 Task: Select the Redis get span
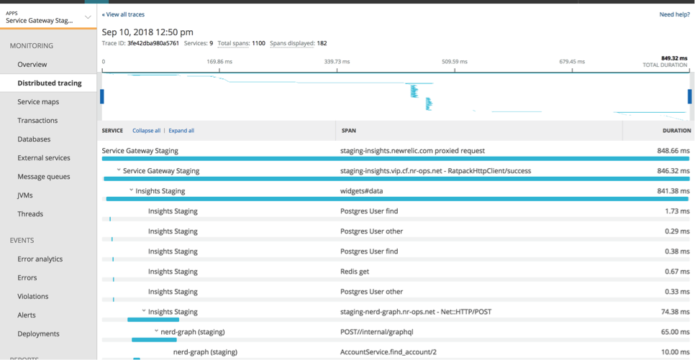[x=354, y=272]
